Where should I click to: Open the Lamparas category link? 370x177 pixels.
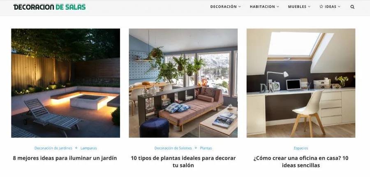[x=88, y=148]
